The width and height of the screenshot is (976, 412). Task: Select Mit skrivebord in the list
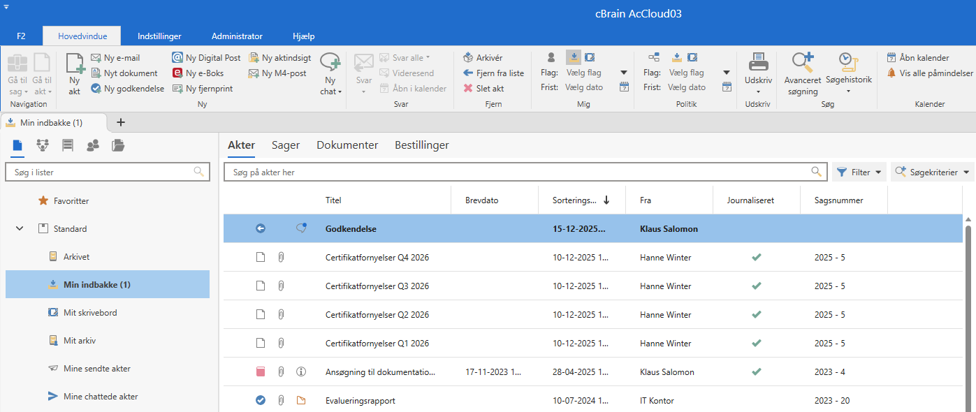(90, 313)
